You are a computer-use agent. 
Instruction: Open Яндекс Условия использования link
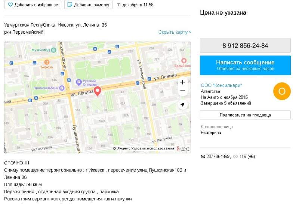click(x=152, y=148)
